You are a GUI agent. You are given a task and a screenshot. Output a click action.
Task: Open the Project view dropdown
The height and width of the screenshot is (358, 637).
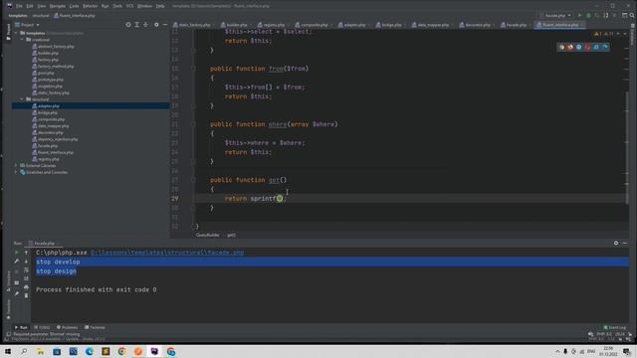pyautogui.click(x=27, y=25)
